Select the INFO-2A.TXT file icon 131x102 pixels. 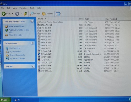[x=39, y=39]
